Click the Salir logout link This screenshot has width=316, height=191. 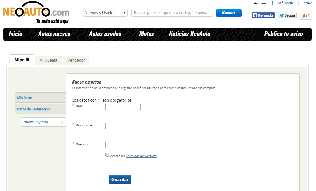point(307,3)
